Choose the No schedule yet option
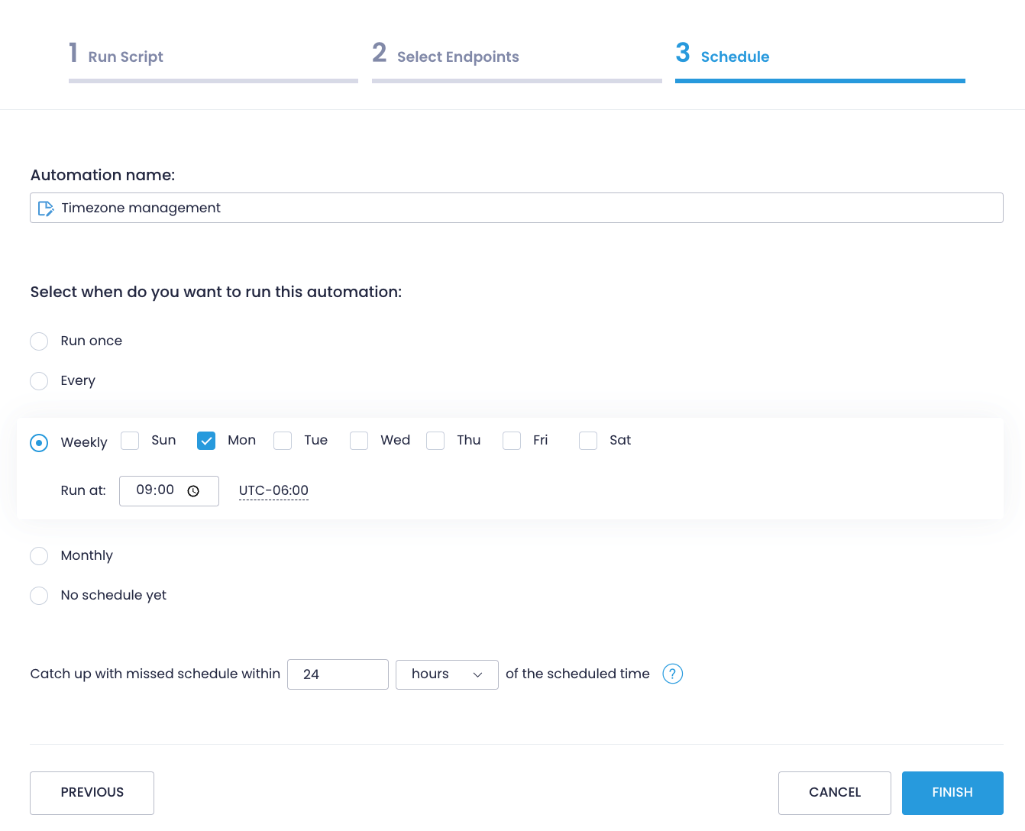 39,595
